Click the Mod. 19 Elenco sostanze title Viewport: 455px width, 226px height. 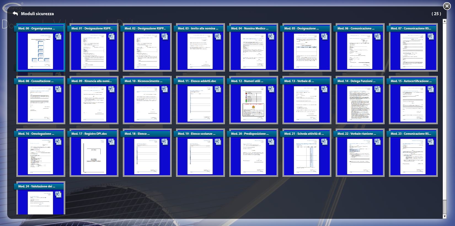pos(196,134)
